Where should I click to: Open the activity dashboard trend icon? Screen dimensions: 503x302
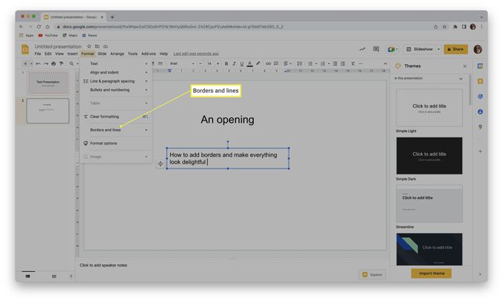pyautogui.click(x=362, y=49)
